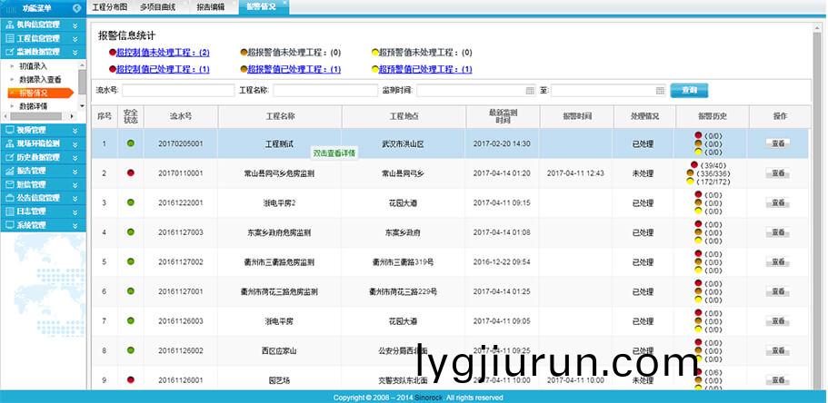Screen dimensions: 828x403
Task: Click the green safety status dot in row 1
Action: [x=131, y=143]
